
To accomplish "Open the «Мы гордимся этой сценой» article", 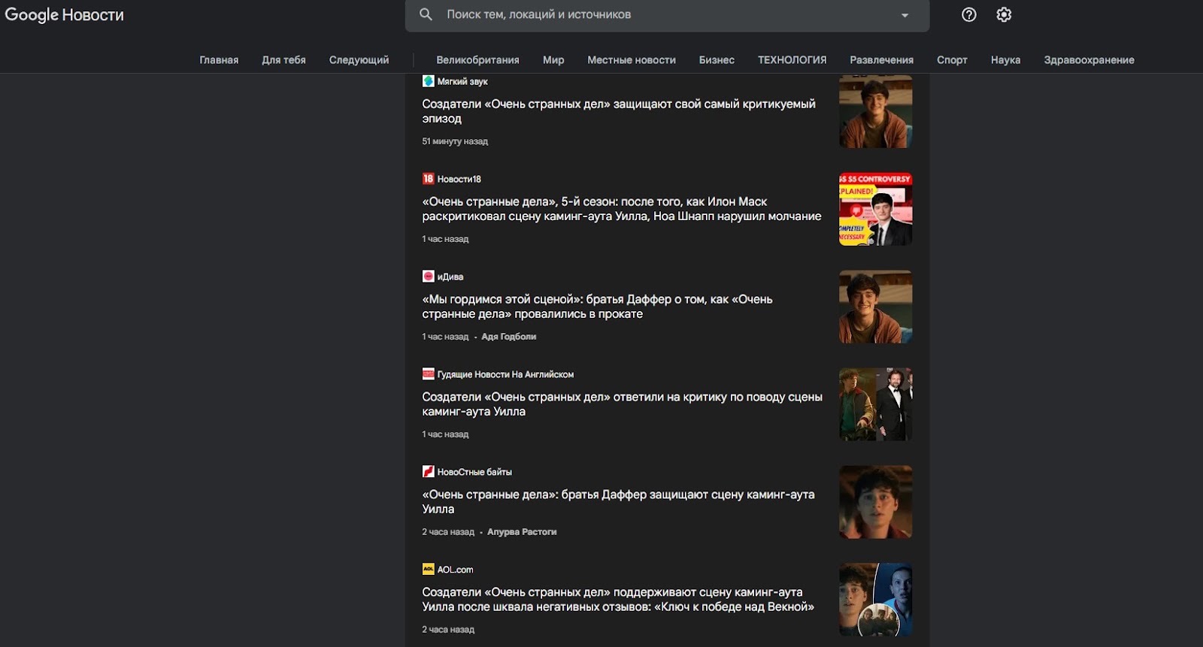I will click(597, 307).
